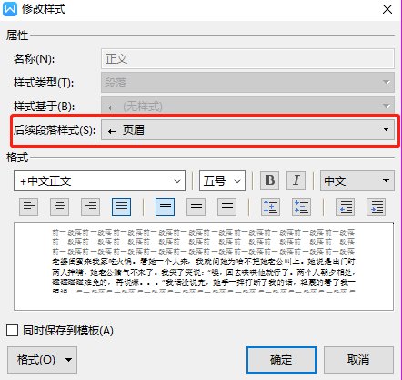The image size is (402, 380).
Task: Close the 修改样式 dialog
Action: 387,9
